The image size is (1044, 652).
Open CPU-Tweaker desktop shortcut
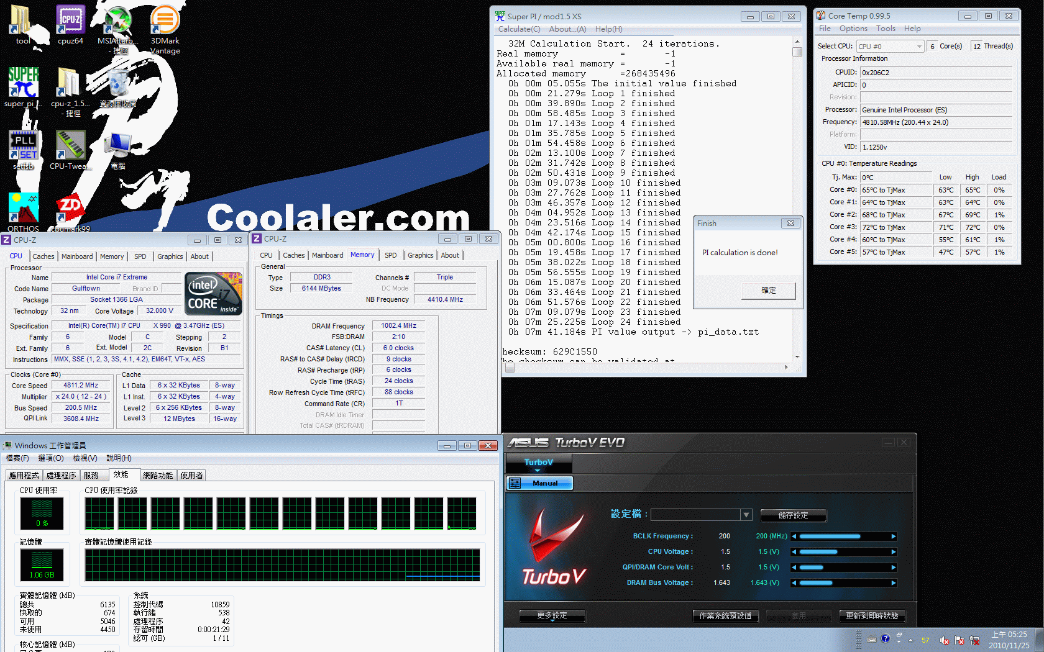(x=70, y=149)
